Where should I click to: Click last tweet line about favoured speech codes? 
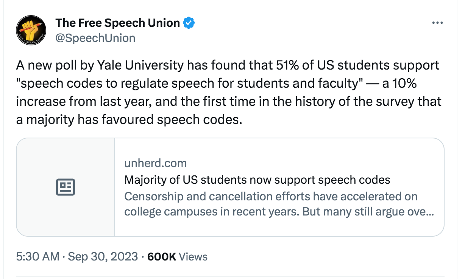tap(129, 120)
